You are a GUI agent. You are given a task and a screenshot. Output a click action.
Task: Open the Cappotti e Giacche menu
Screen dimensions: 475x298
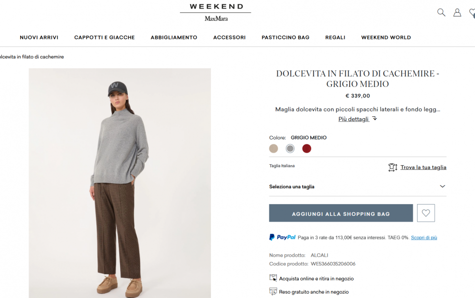pyautogui.click(x=104, y=37)
